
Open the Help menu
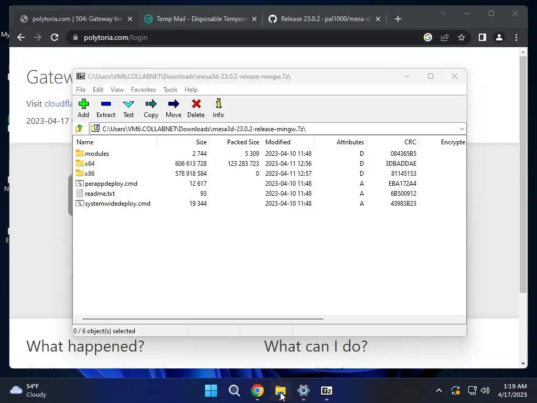coord(191,89)
